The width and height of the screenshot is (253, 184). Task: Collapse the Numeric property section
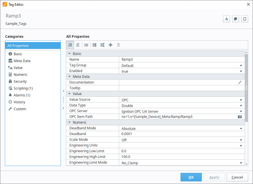(69, 122)
